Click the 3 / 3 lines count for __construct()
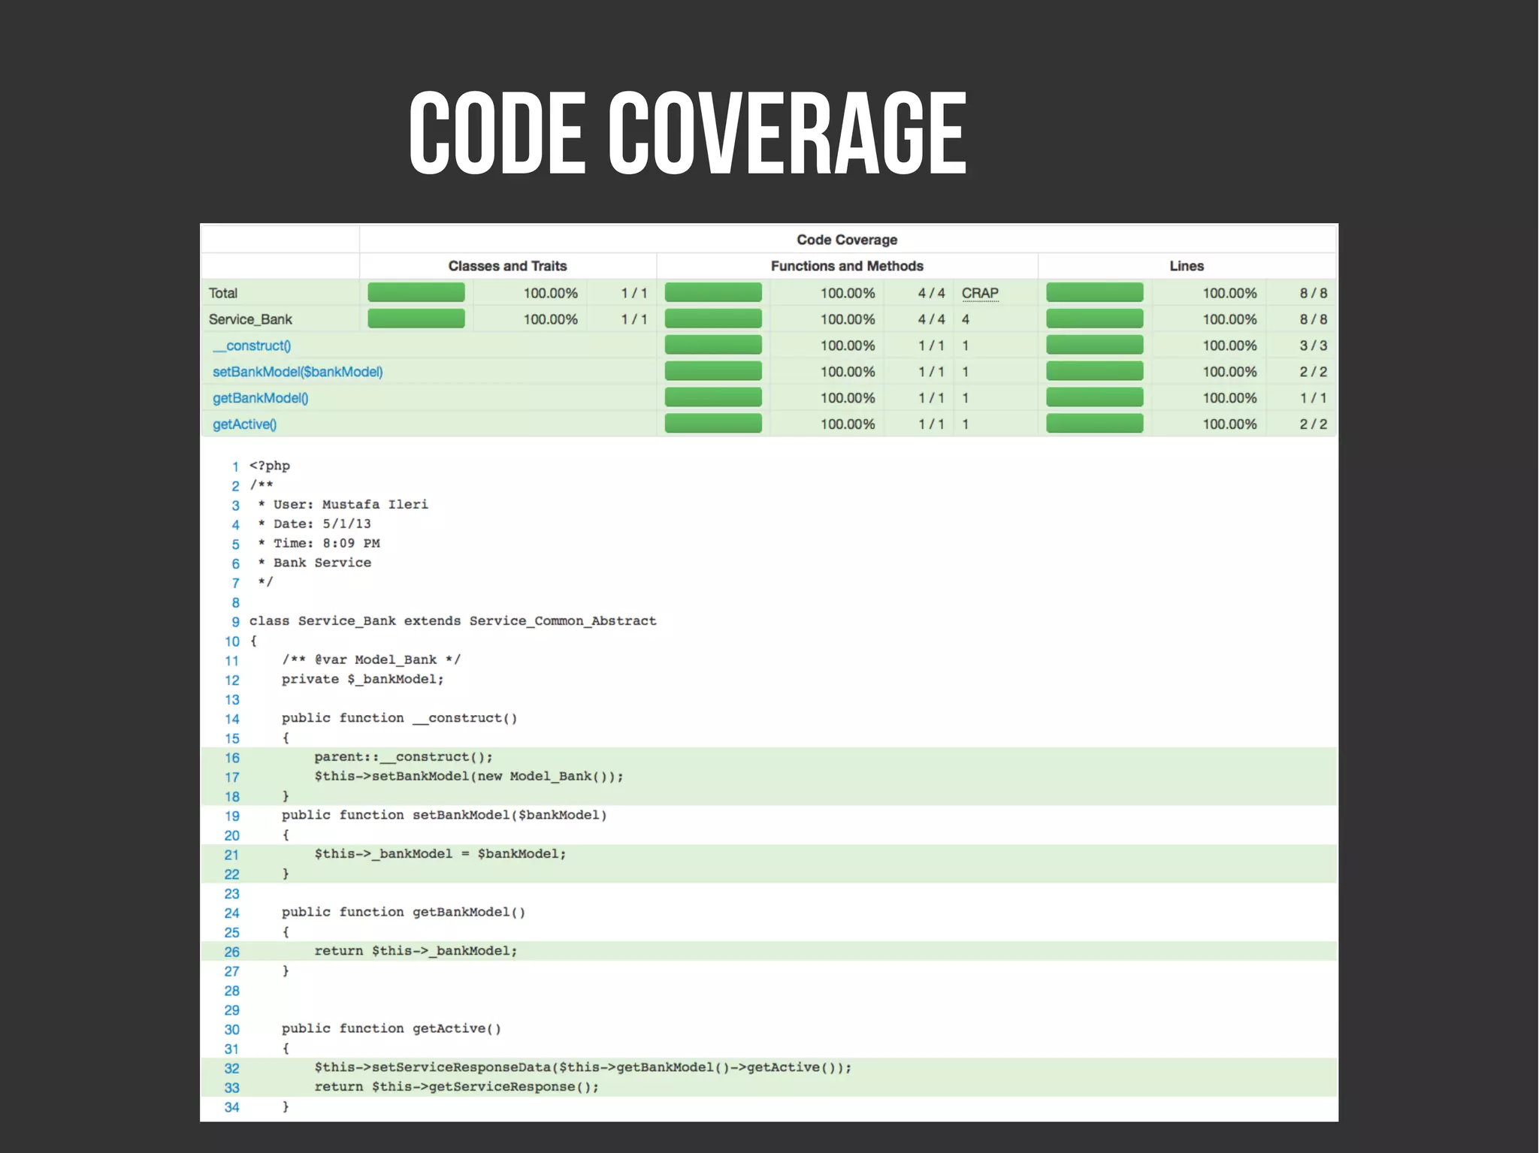 coord(1314,346)
